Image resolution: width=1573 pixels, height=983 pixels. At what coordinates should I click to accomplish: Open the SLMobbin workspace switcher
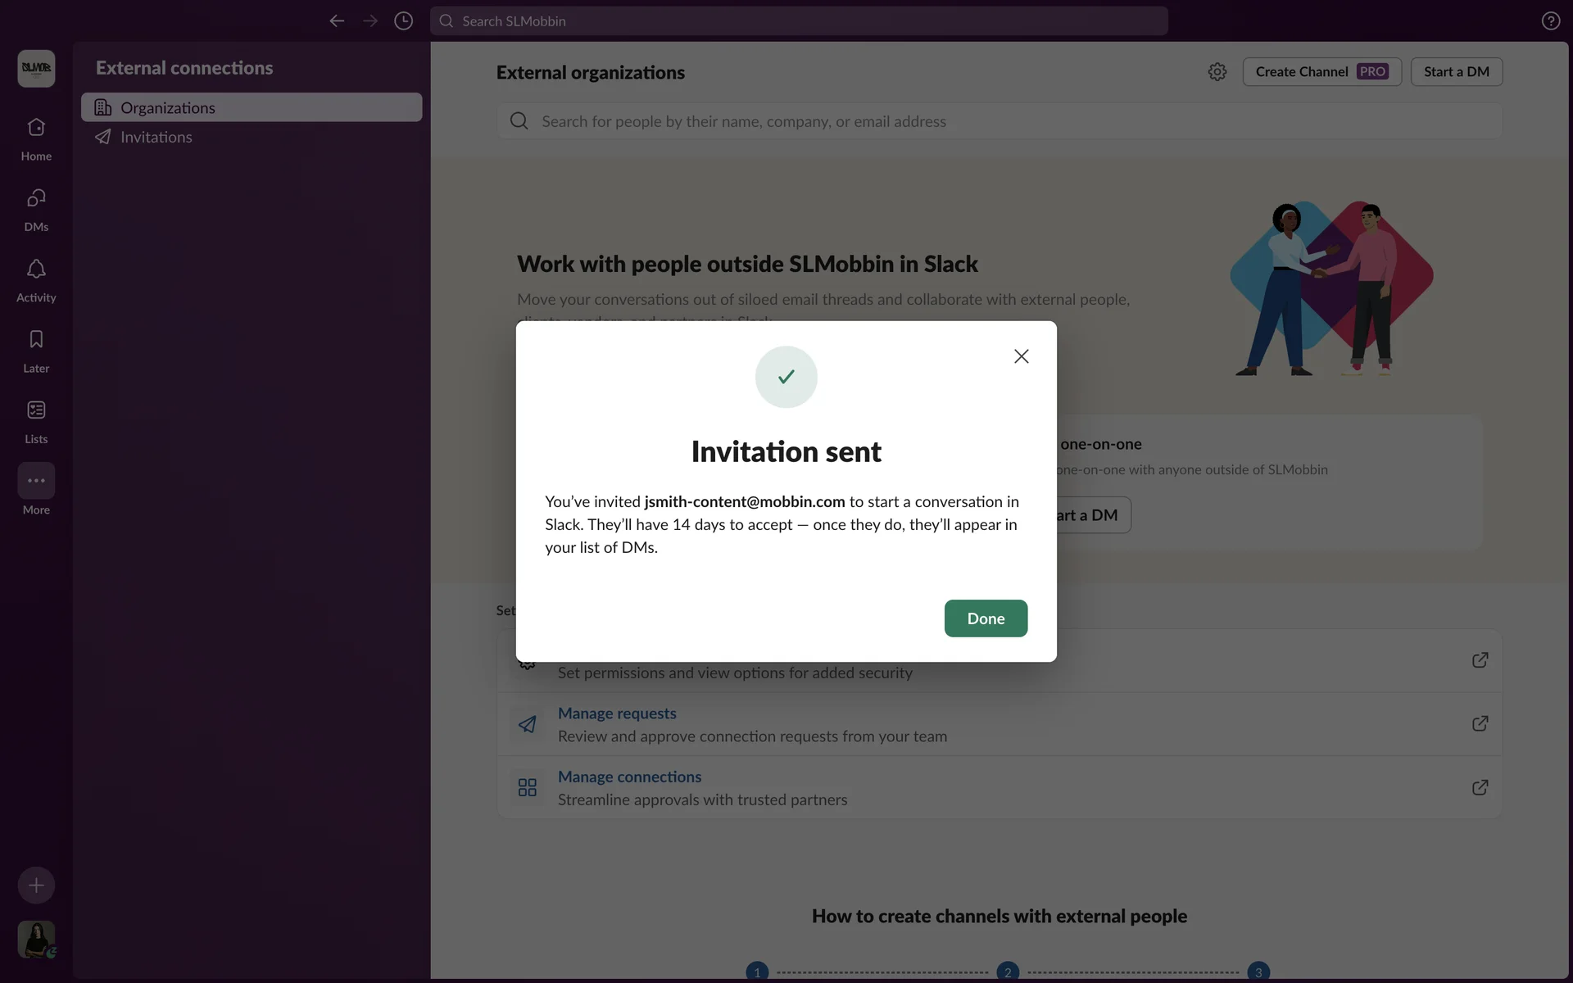pos(36,68)
